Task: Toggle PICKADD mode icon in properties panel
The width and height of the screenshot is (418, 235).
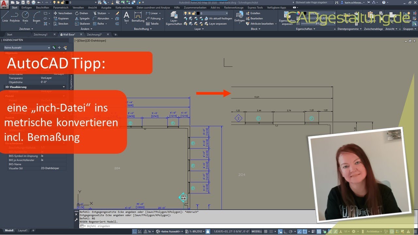Action: (54, 48)
